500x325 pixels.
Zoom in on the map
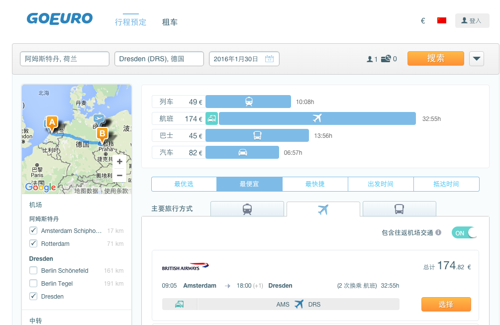point(119,162)
